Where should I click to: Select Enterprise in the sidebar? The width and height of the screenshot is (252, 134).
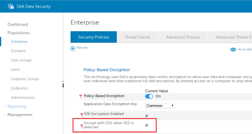(x=19, y=42)
